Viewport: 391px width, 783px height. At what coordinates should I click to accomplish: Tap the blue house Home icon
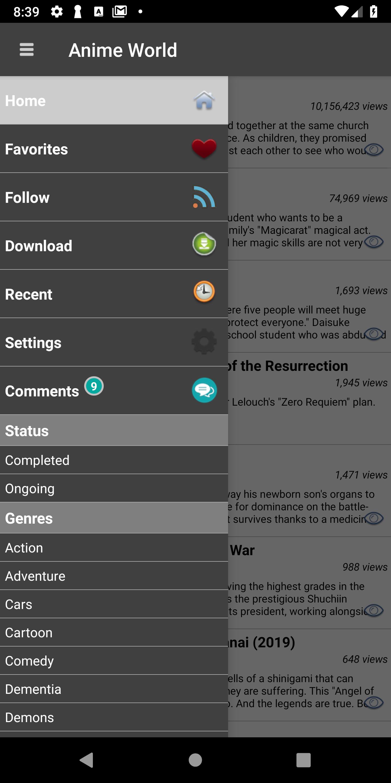pos(204,100)
